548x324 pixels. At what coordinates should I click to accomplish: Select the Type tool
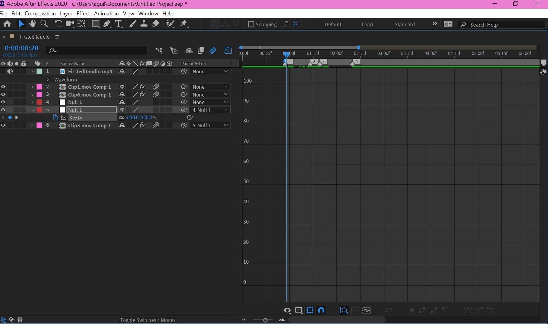tap(118, 24)
